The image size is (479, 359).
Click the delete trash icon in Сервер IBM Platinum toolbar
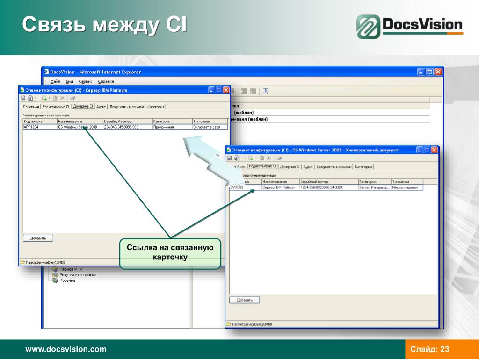(55, 98)
